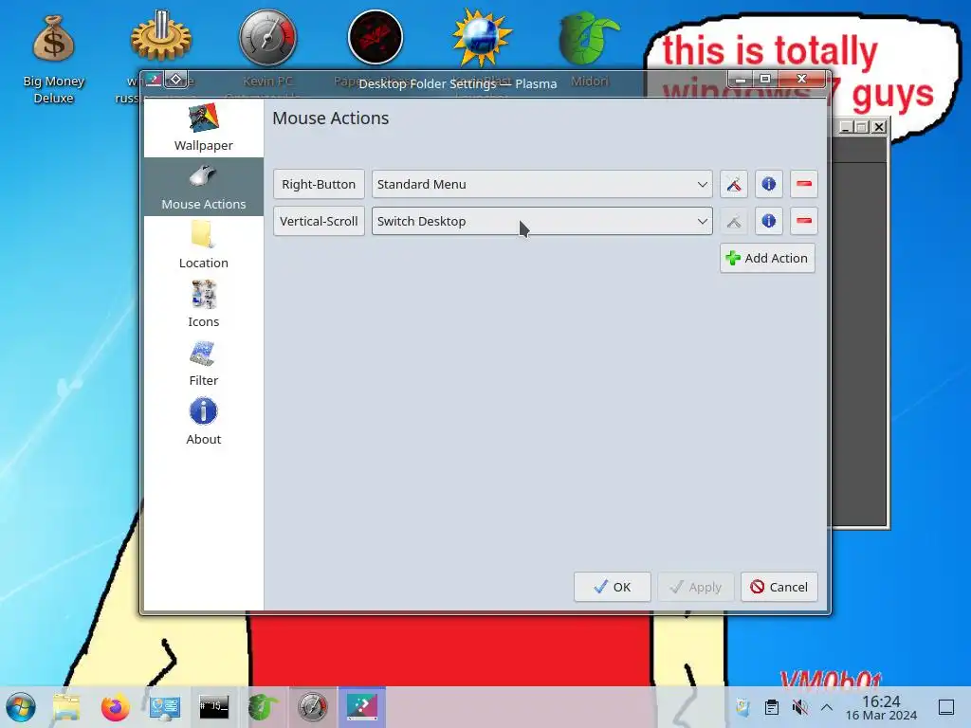The width and height of the screenshot is (971, 728).
Task: Show info about Switch Desktop action
Action: 768,221
